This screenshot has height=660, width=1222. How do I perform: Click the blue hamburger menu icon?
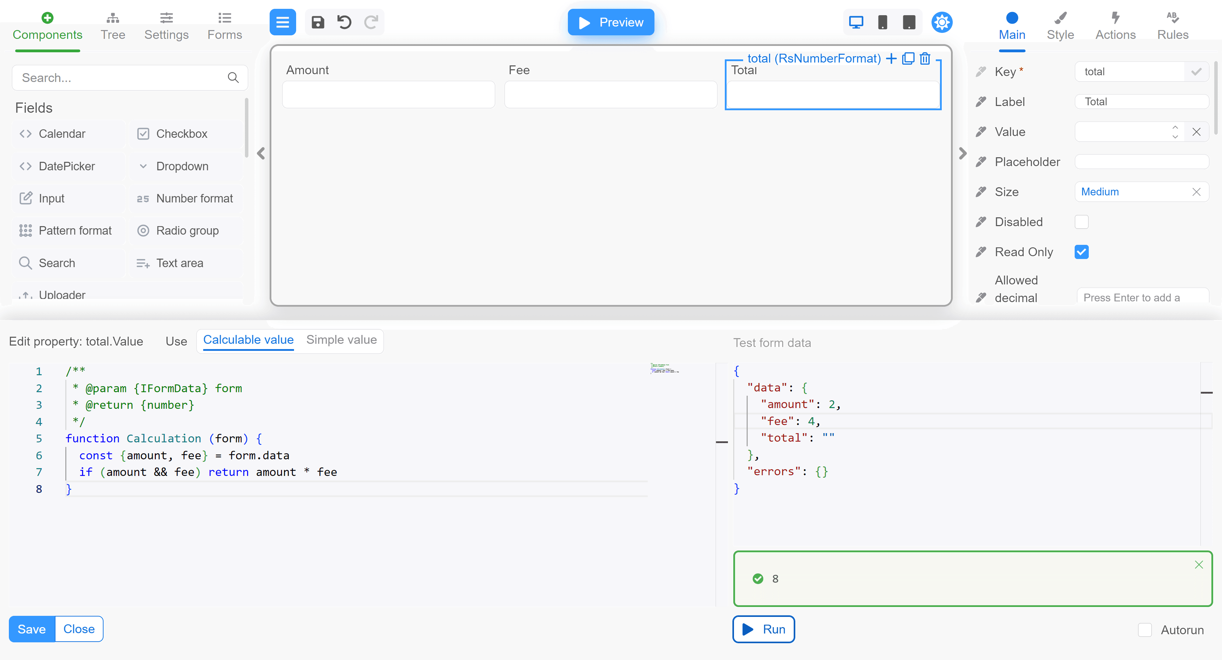[283, 22]
